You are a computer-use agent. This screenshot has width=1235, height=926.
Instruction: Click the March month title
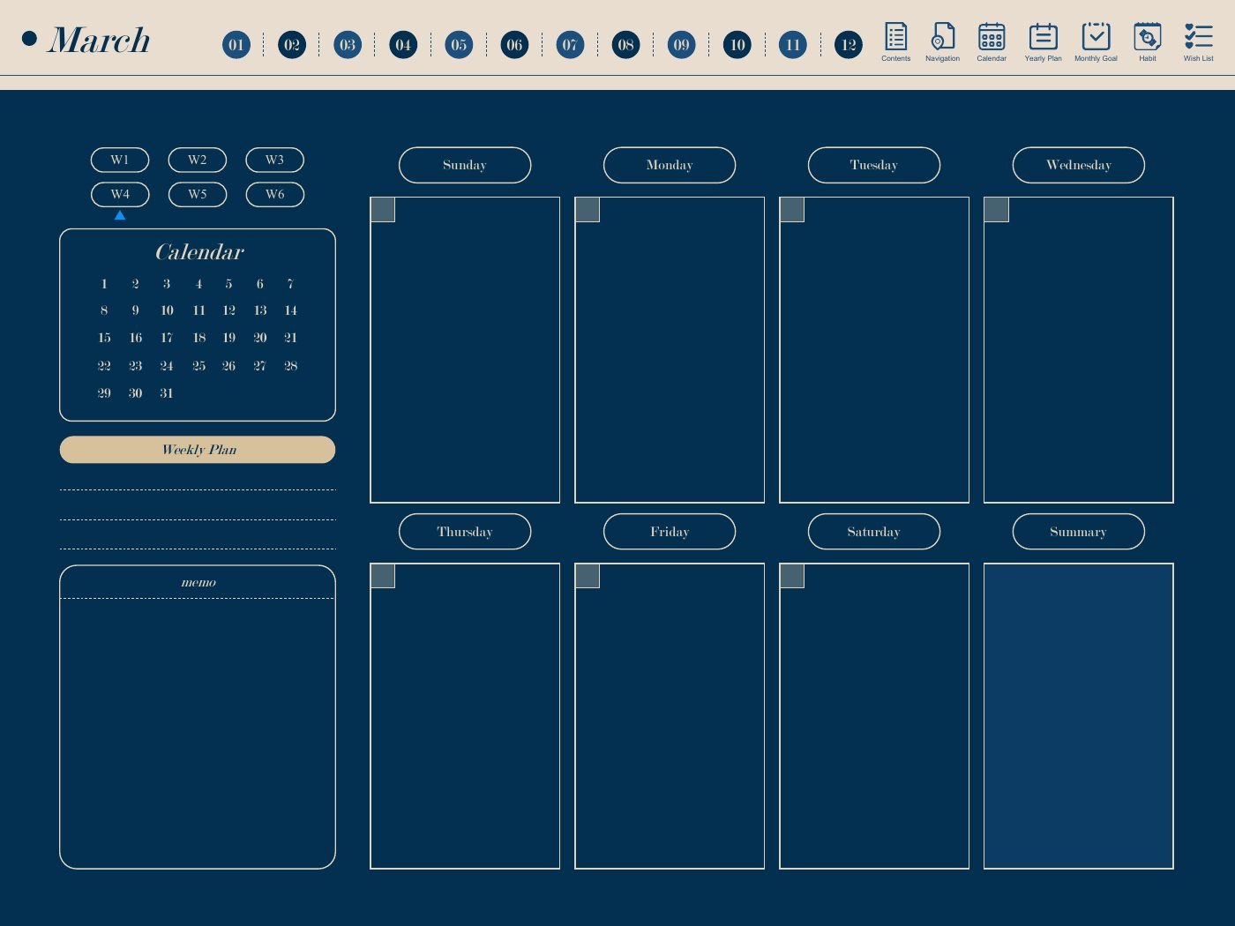[99, 41]
